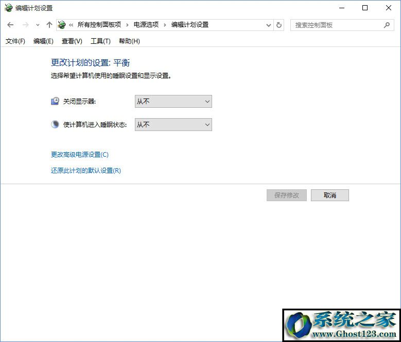Open the 编辑(E) menu
This screenshot has width=401, height=342.
tap(43, 41)
